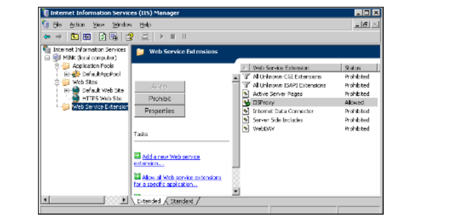The height and width of the screenshot is (218, 450).
Task: Select the All Unknown ISAPI Extensions row
Action: pyautogui.click(x=309, y=85)
